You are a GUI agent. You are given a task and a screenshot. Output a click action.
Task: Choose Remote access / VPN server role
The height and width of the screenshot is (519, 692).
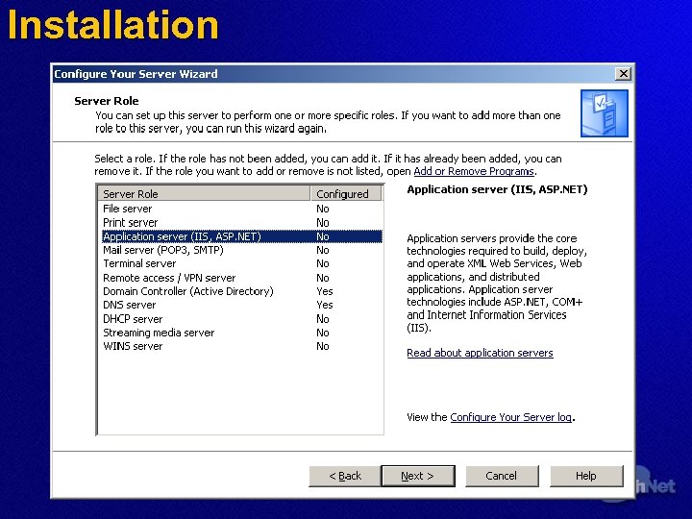click(x=242, y=278)
